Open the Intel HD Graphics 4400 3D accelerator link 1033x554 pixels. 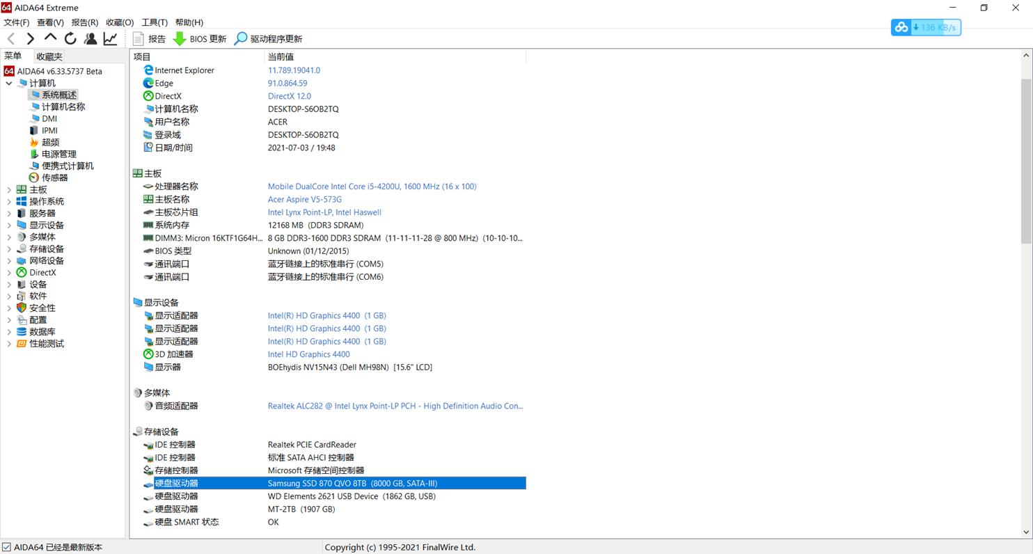309,354
